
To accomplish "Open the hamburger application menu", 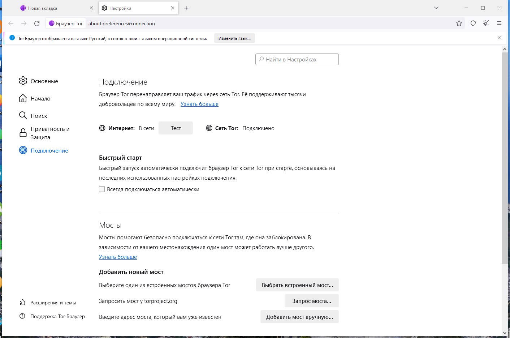I will tap(499, 23).
